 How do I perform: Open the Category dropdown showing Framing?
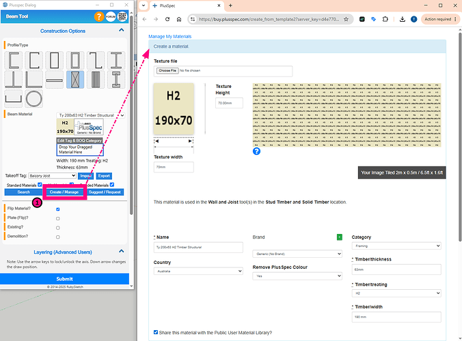coord(396,246)
